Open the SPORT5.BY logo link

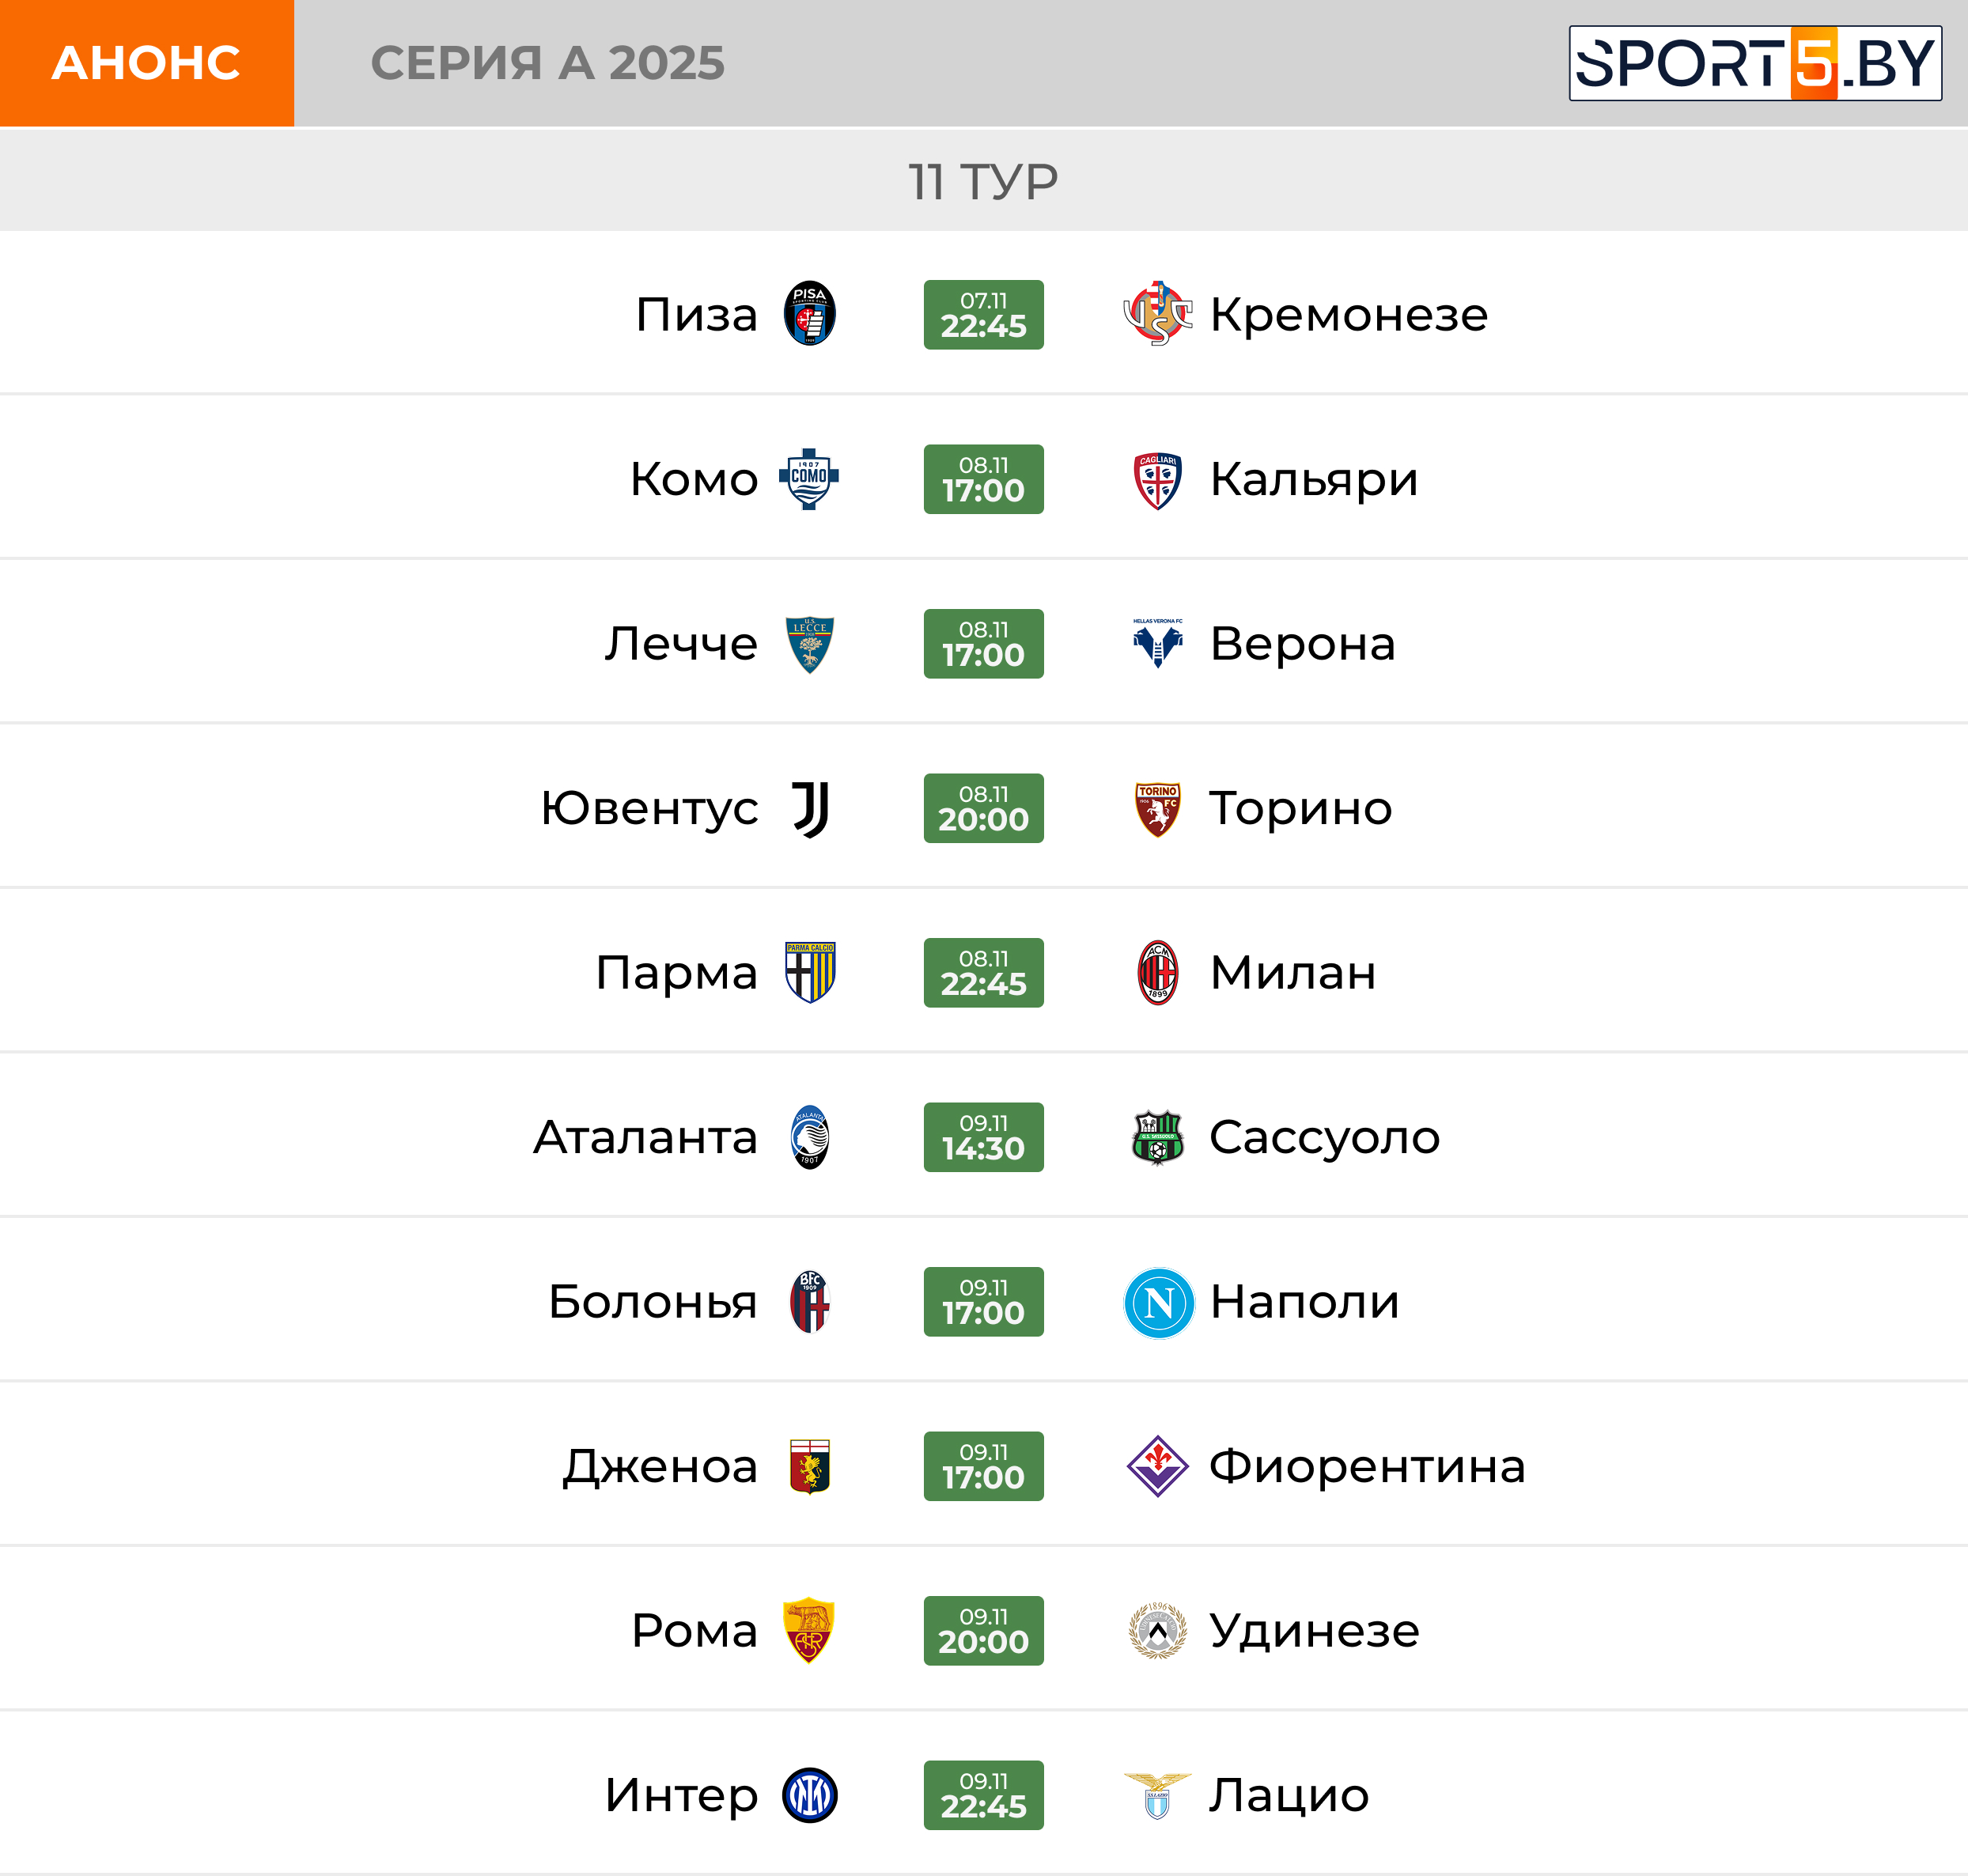tap(1754, 63)
